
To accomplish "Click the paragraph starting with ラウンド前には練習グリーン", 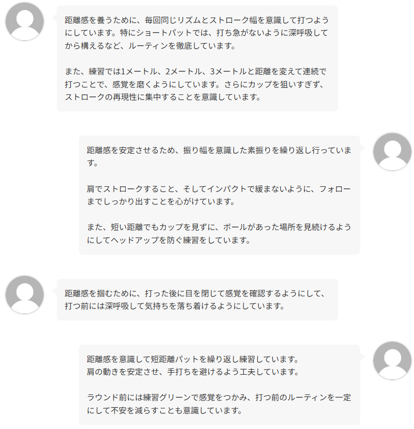I will [219, 404].
